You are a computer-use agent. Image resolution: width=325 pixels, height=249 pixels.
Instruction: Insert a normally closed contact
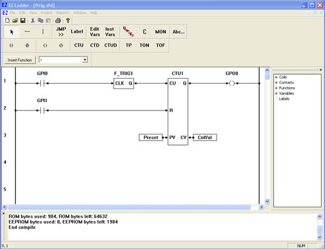(27, 46)
